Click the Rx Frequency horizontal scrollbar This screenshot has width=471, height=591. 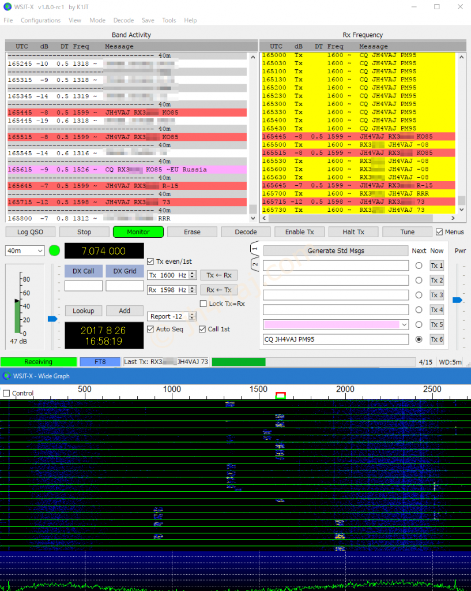point(359,218)
